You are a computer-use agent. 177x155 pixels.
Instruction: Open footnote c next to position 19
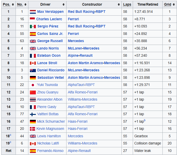10,142
